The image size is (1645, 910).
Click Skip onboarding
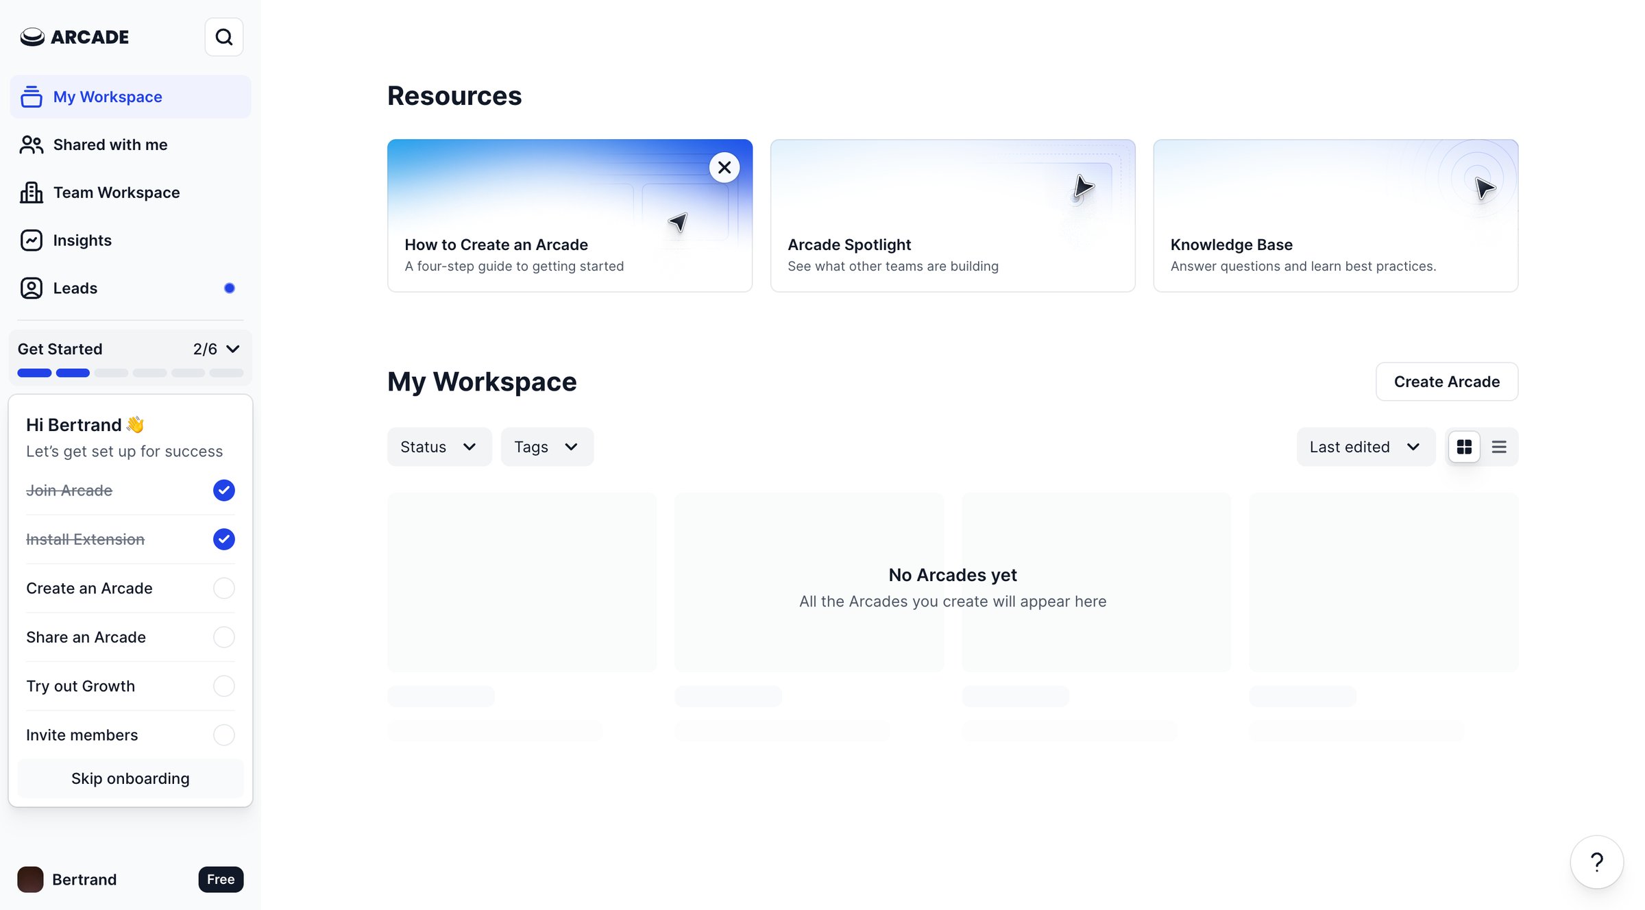130,778
